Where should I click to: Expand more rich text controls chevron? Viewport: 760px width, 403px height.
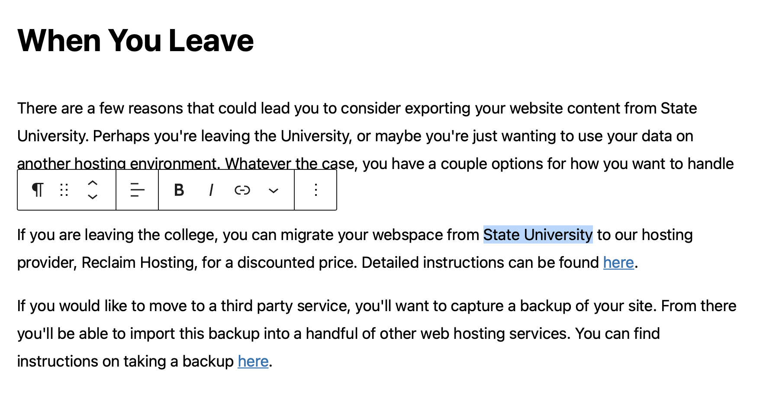click(274, 190)
